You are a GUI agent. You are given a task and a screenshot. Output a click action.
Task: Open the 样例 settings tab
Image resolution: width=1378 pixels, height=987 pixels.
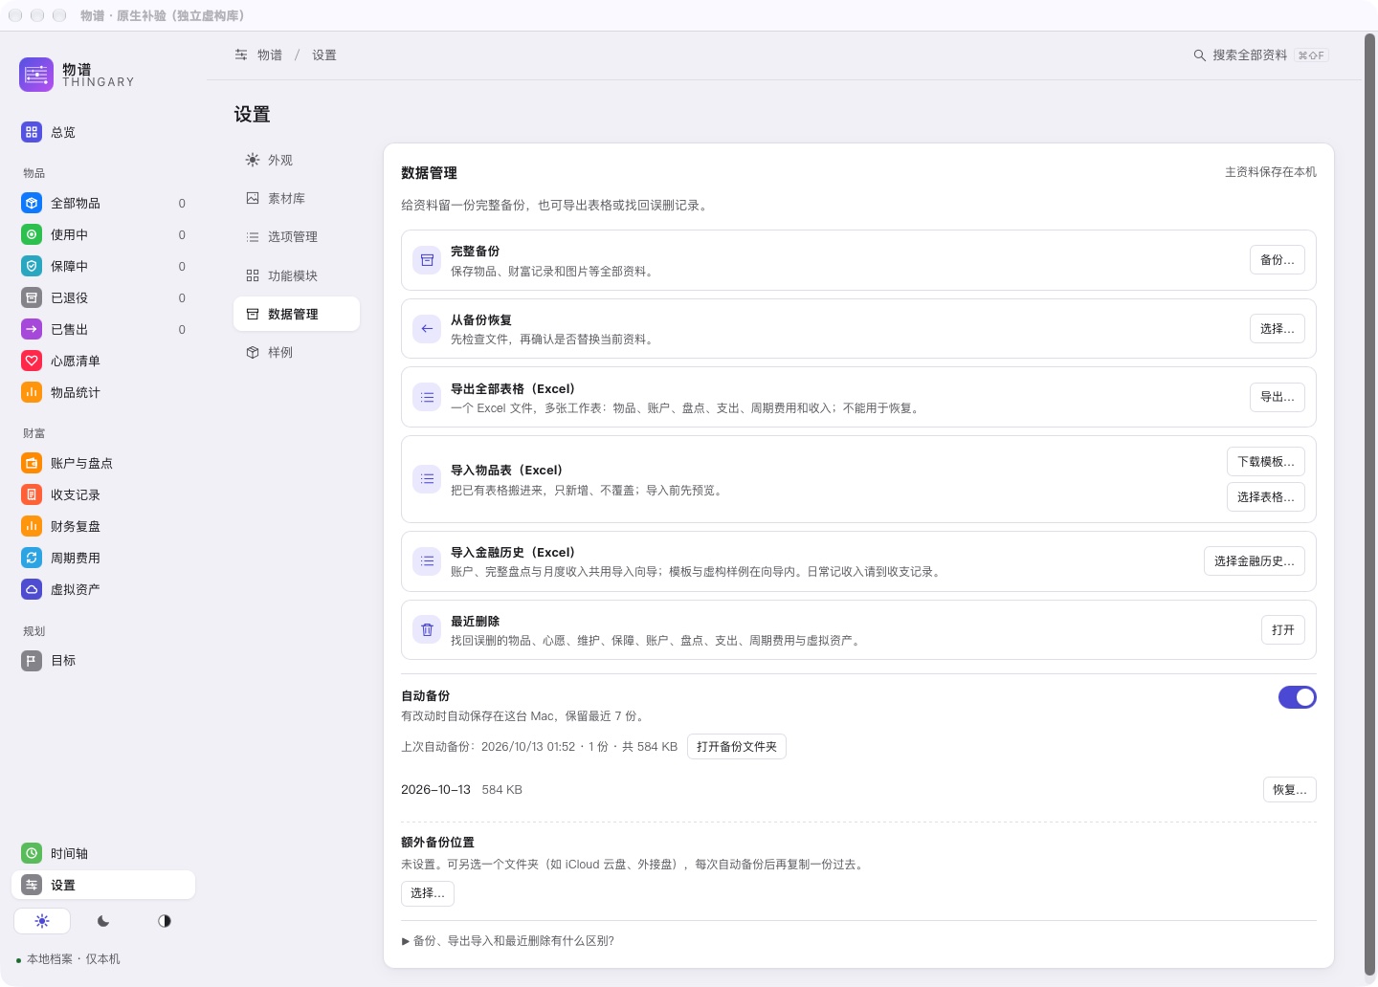pyautogui.click(x=297, y=352)
